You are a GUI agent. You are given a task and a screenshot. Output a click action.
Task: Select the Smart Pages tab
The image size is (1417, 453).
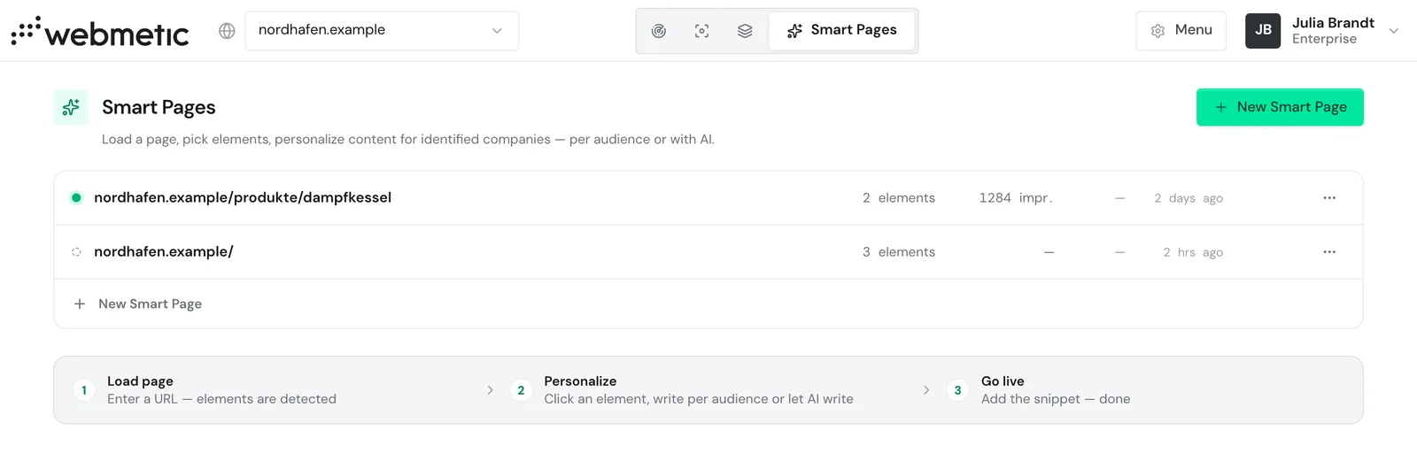[x=842, y=31]
